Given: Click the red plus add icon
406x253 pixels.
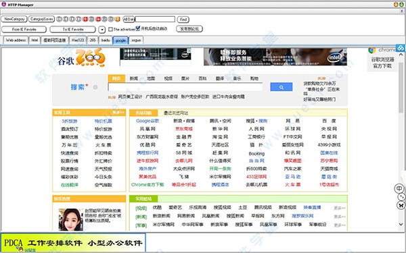Looking at the screenshot, I should pyautogui.click(x=85, y=19).
